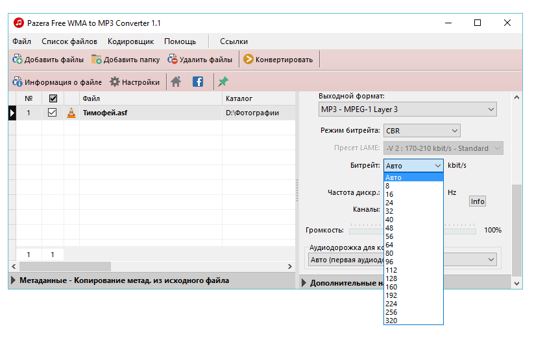Select bitrate 112 in the list

click(414, 270)
